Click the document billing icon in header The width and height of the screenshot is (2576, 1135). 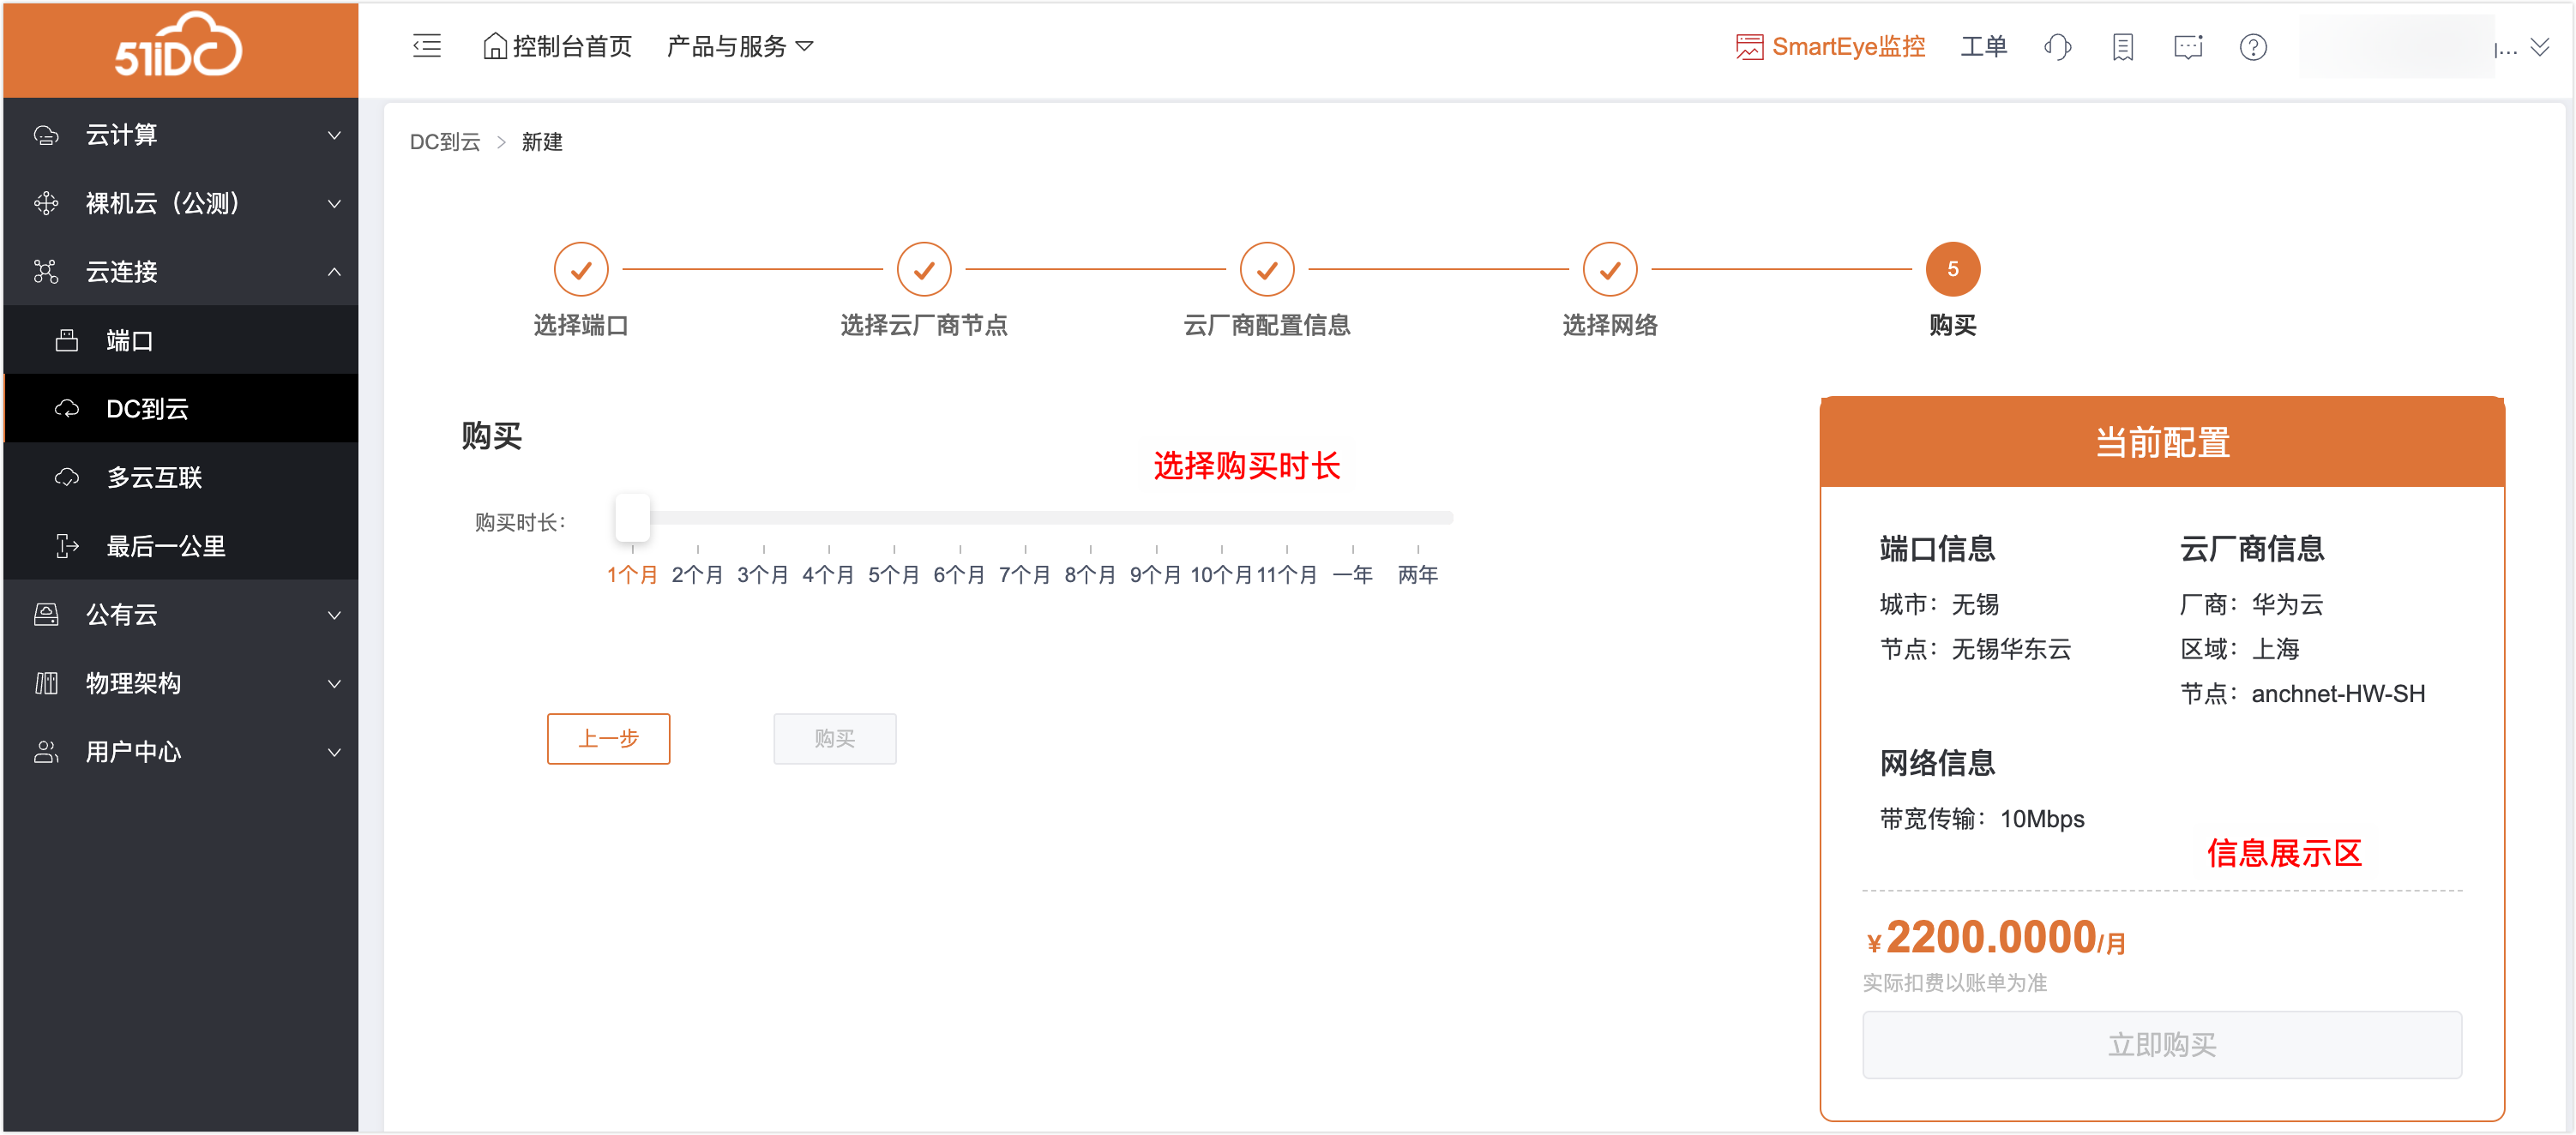pyautogui.click(x=2122, y=47)
